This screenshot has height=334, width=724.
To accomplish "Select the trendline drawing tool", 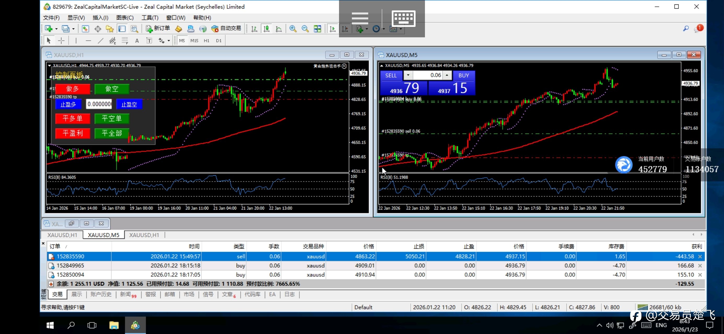I will (x=100, y=41).
